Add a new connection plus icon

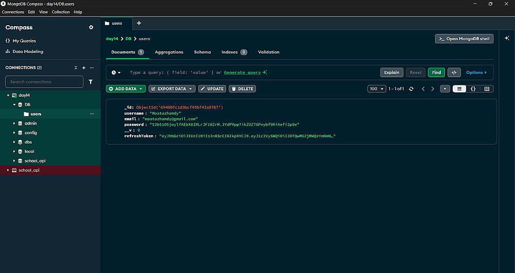coord(84,67)
